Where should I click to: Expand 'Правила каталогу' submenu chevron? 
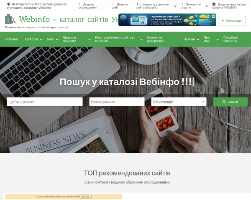tap(90, 40)
